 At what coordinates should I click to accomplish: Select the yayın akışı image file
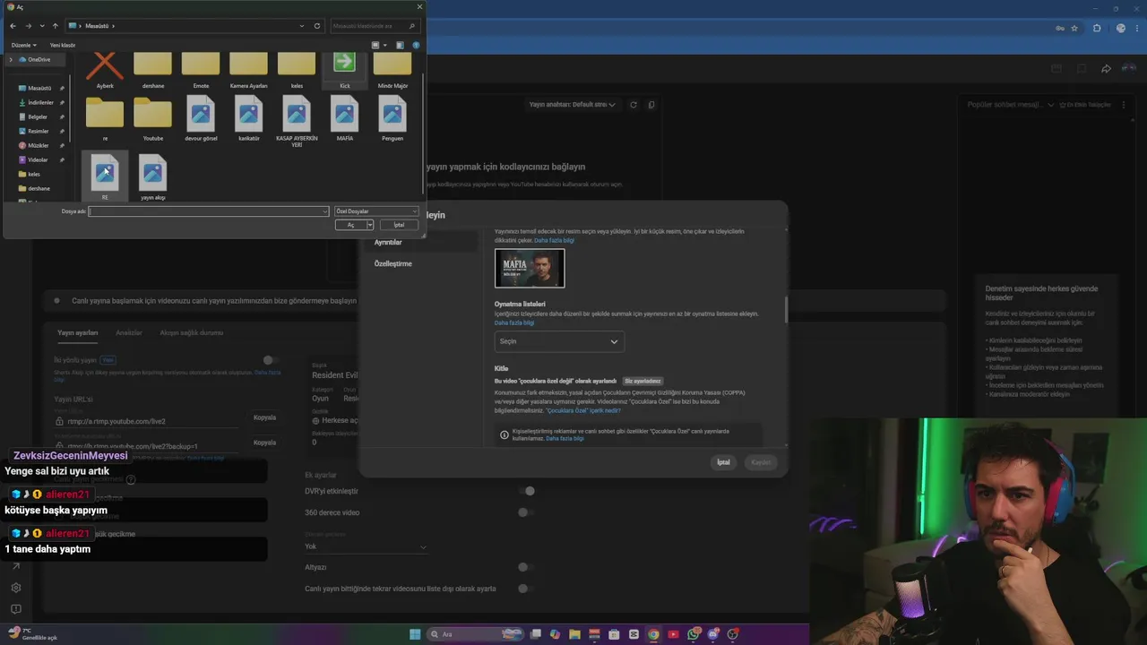(x=153, y=176)
